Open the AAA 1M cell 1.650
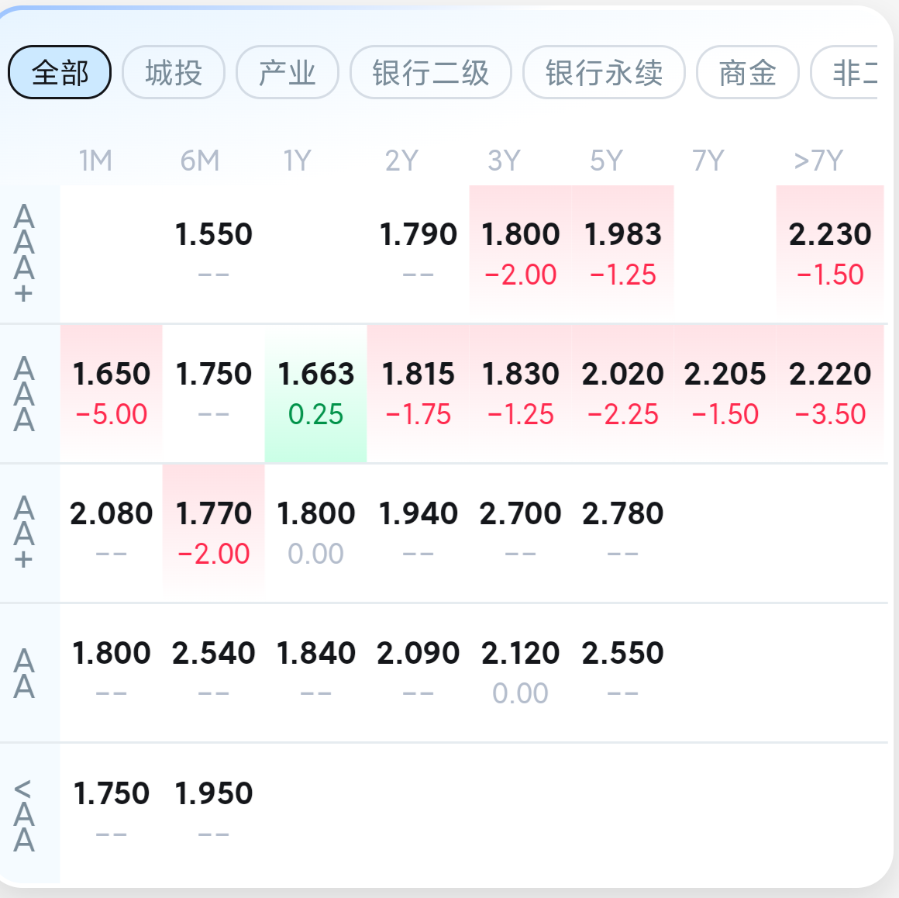Image resolution: width=899 pixels, height=898 pixels. coord(112,394)
